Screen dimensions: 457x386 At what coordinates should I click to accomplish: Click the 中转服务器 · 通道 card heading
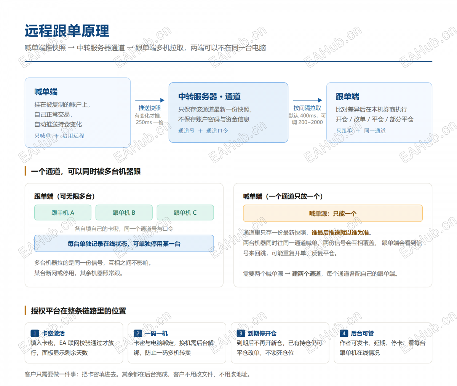coord(209,96)
